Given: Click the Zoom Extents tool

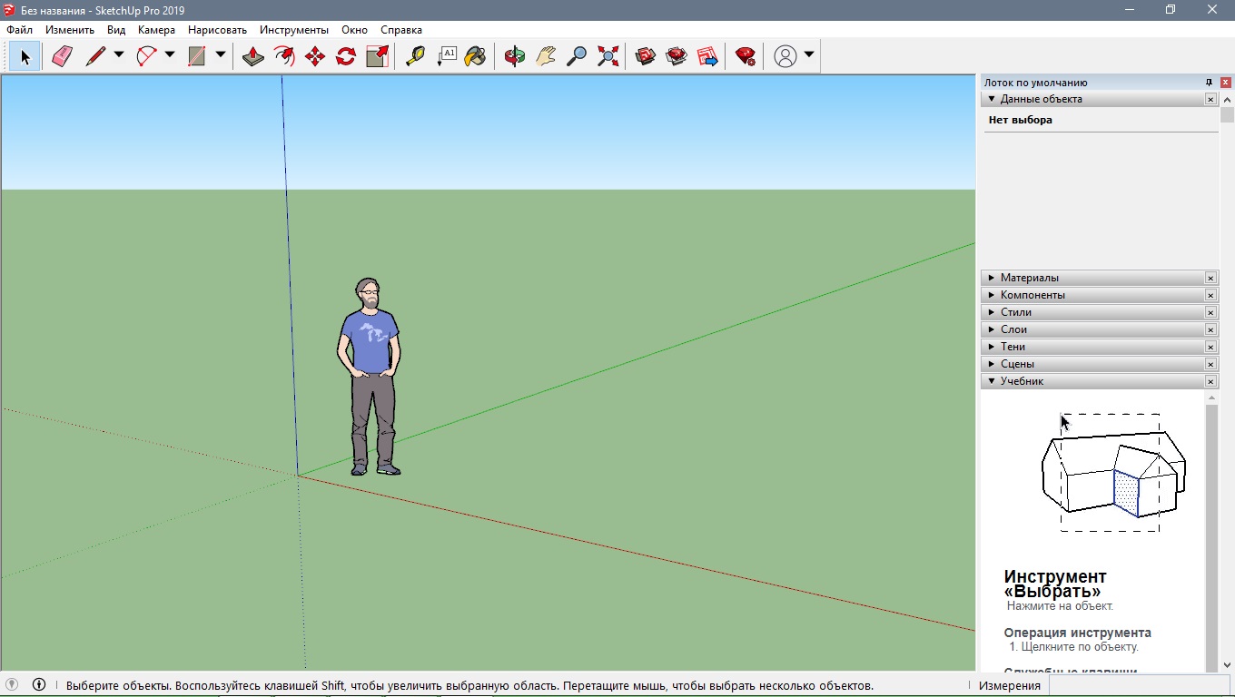Looking at the screenshot, I should click(608, 56).
